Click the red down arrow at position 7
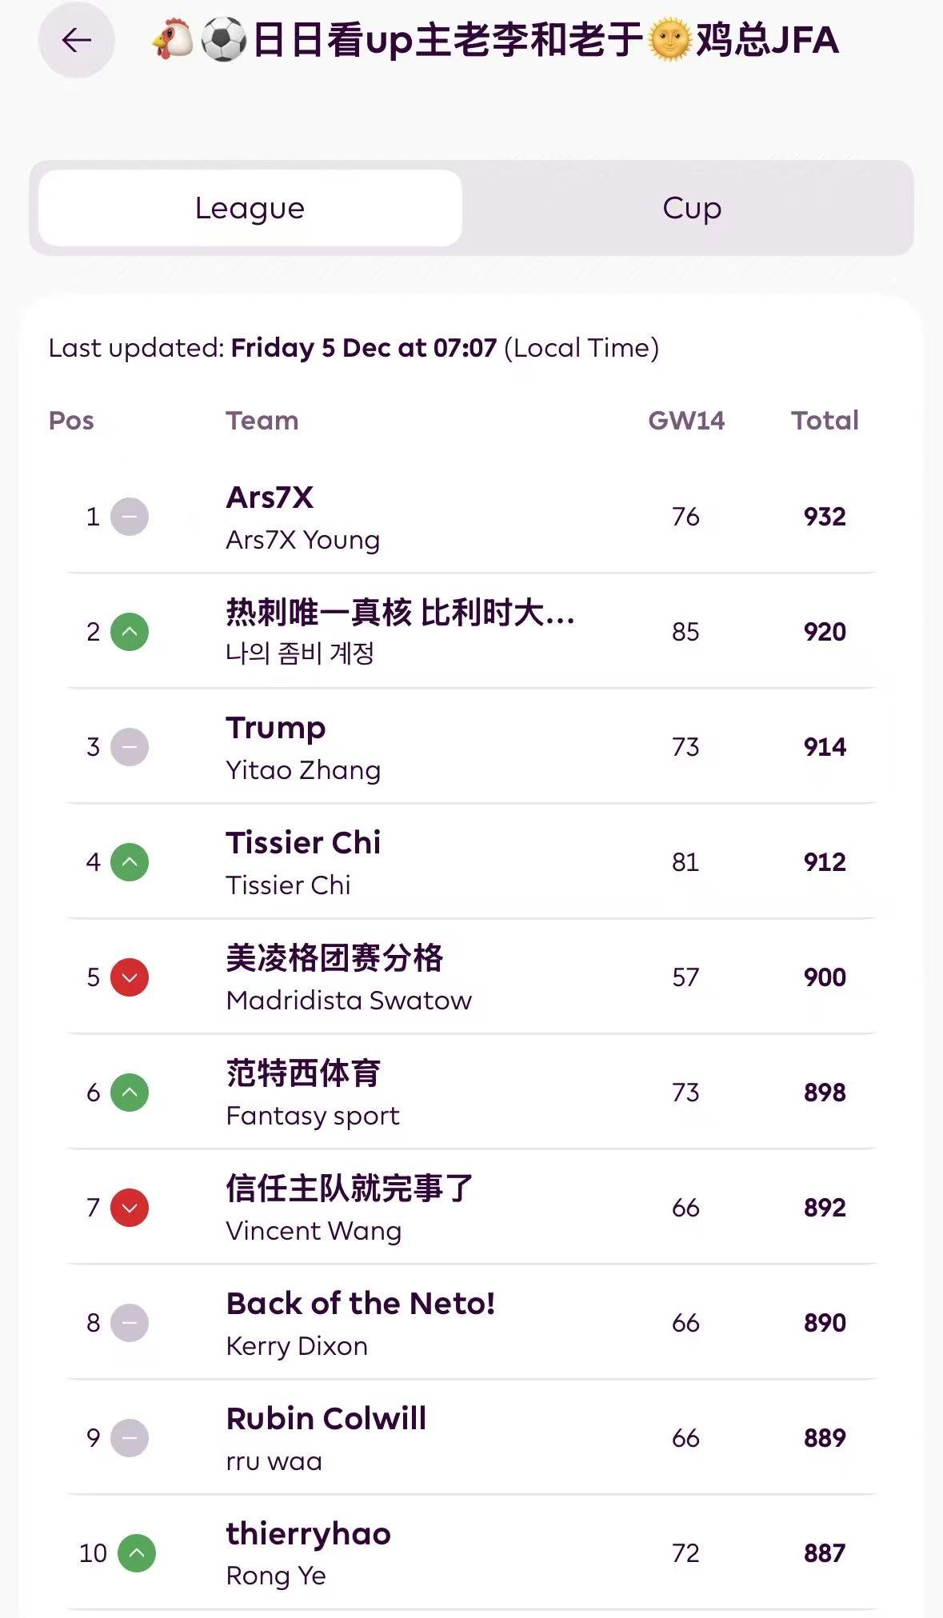 pos(130,1208)
